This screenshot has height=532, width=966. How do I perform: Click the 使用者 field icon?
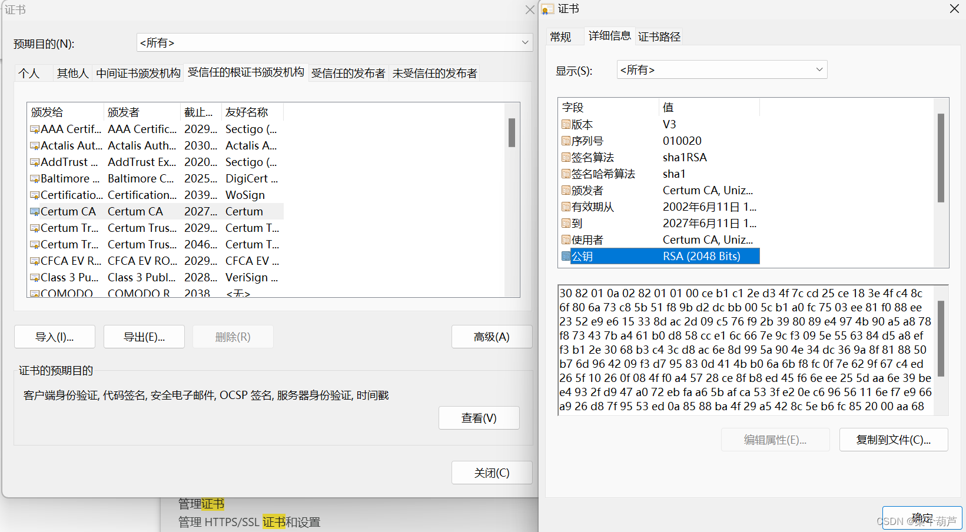coord(566,240)
